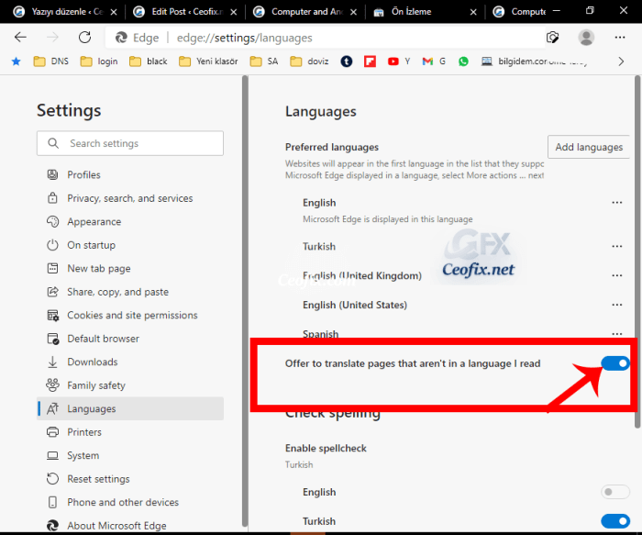This screenshot has height=535, width=642.
Task: Open Default browser settings
Action: tap(130, 339)
